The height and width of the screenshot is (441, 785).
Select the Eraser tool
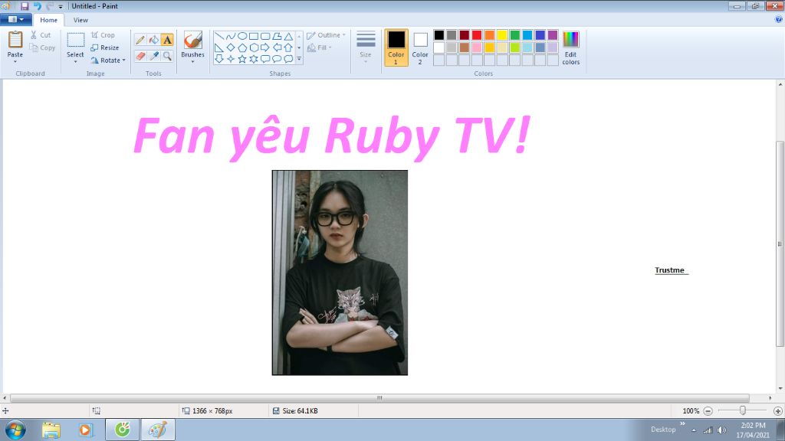140,56
